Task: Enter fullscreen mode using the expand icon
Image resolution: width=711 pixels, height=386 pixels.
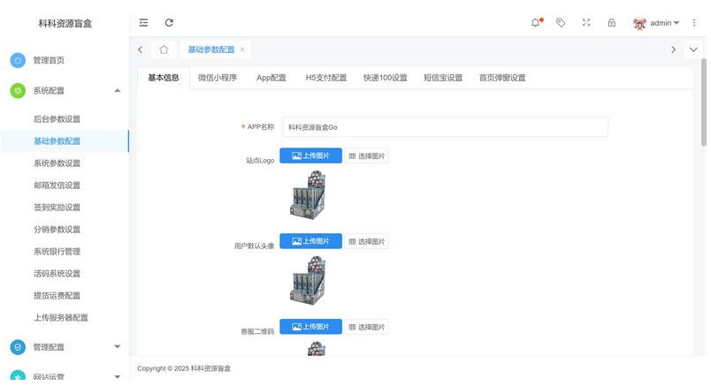Action: (x=585, y=22)
